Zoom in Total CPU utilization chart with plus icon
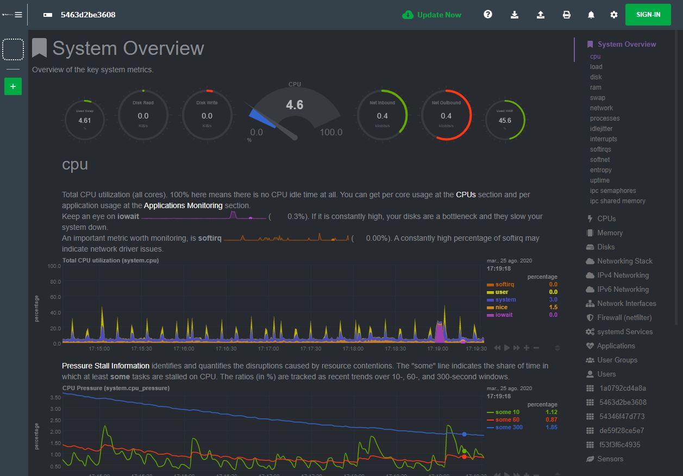This screenshot has width=683, height=476. tap(527, 348)
